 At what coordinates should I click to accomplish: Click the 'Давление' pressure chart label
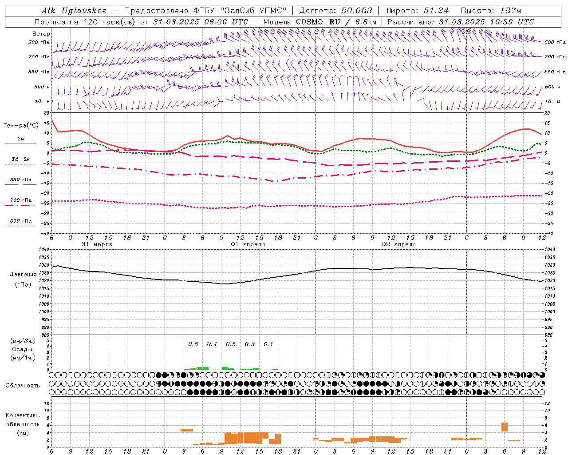(x=23, y=275)
